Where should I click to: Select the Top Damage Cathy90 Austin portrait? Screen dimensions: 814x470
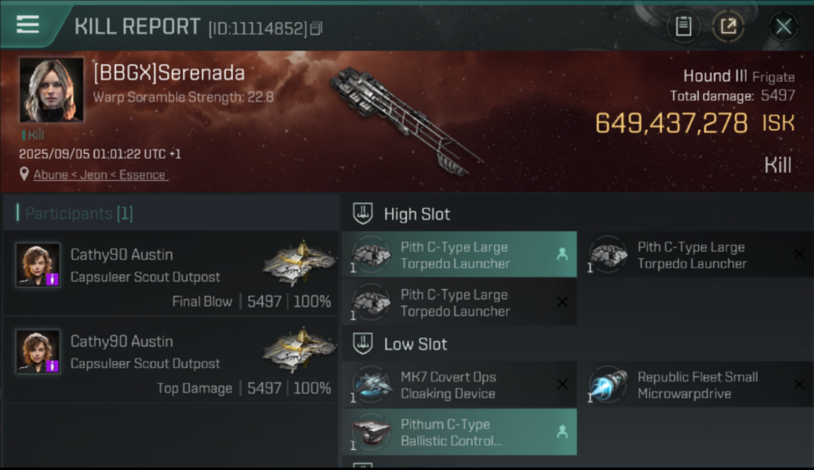point(38,352)
